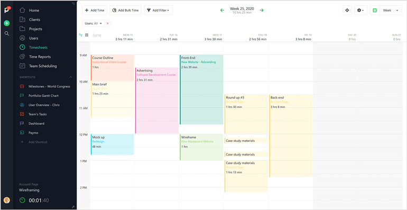Image resolution: width=407 pixels, height=210 pixels.
Task: Go to next week green arrow
Action: 262,11
